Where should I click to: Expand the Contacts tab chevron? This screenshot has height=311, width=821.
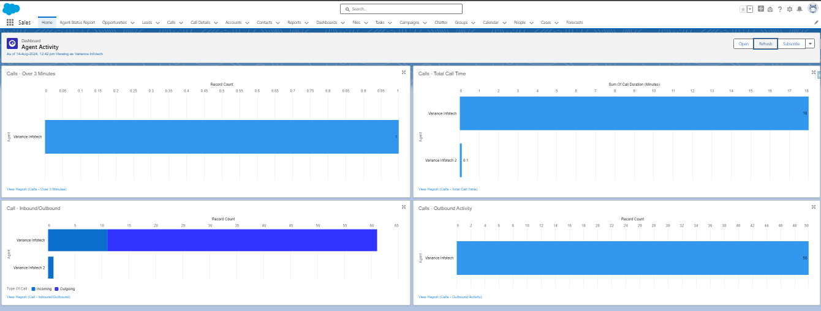(278, 23)
